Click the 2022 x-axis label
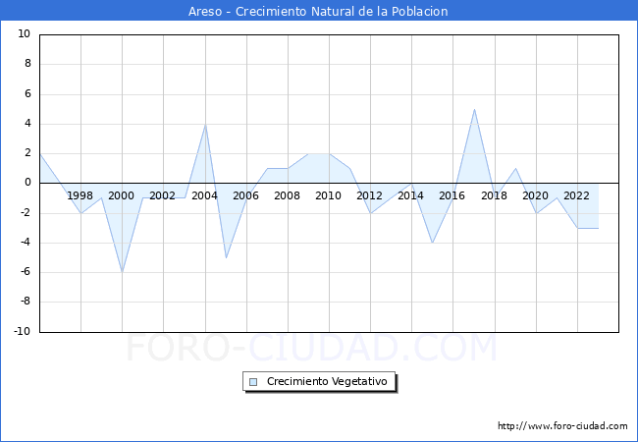 576,195
